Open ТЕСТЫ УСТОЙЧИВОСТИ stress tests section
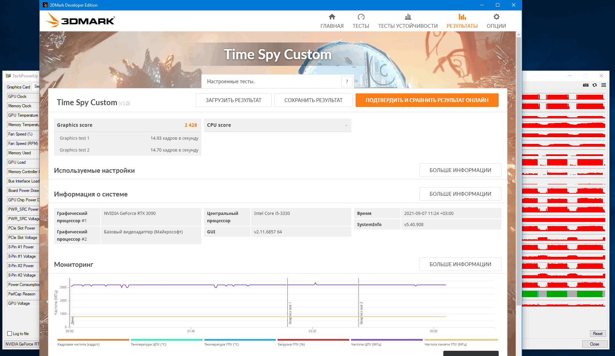This screenshot has height=356, width=615. point(408,21)
